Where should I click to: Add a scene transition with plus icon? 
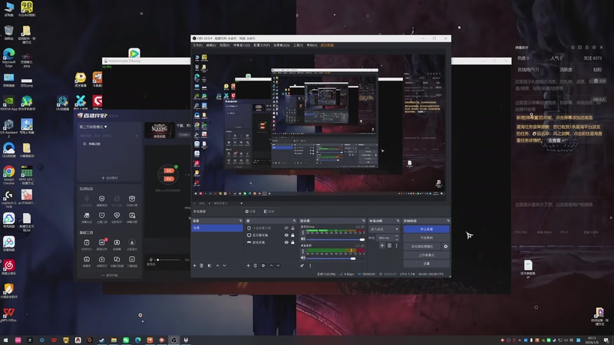coord(382,245)
